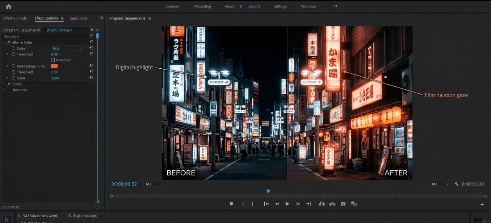Click the Lift button
The image size is (491, 223).
[x=322, y=204]
